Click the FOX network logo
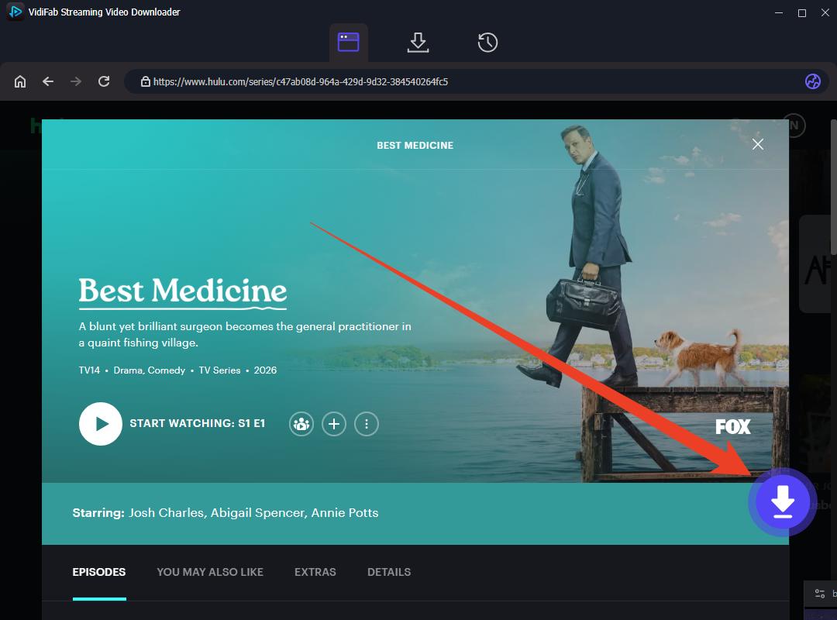The height and width of the screenshot is (620, 837). pos(733,427)
